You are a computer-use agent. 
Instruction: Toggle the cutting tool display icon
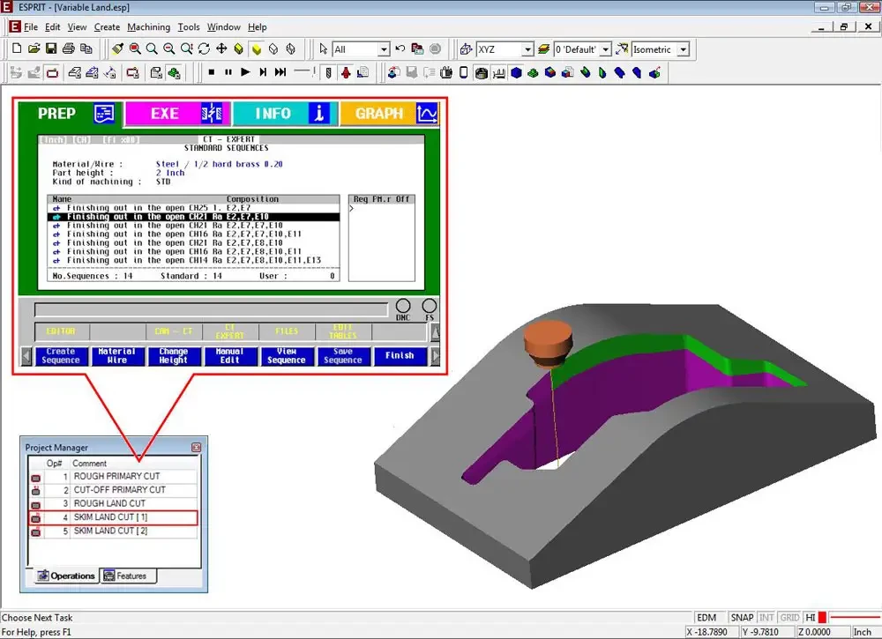329,72
